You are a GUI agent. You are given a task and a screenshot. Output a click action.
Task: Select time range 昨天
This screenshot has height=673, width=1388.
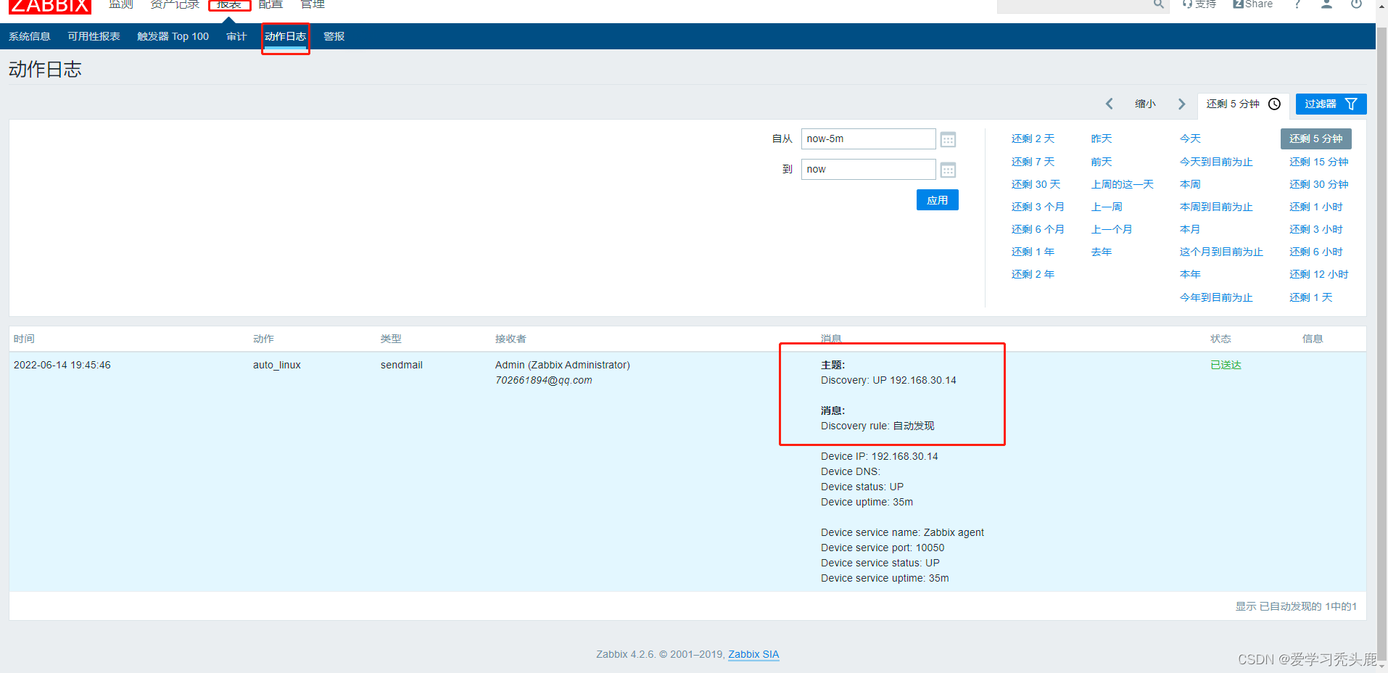(x=1102, y=139)
